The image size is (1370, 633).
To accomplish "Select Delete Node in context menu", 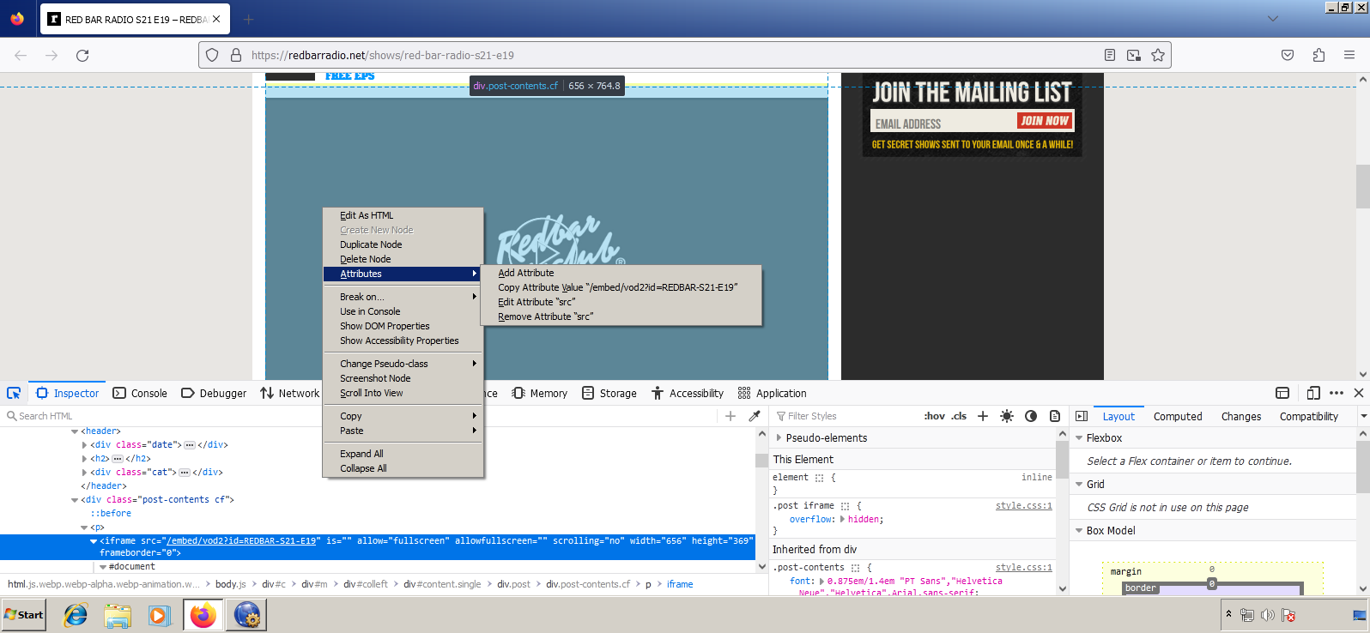I will [366, 259].
